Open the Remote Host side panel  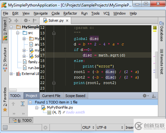[x=161, y=62]
